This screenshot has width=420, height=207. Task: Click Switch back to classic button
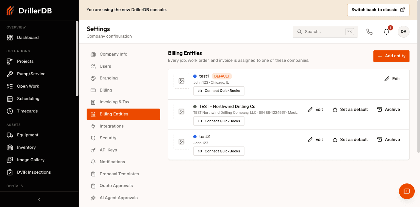(378, 10)
